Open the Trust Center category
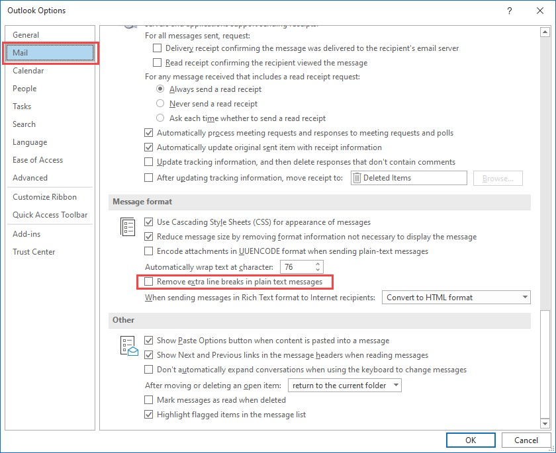 tap(50, 252)
